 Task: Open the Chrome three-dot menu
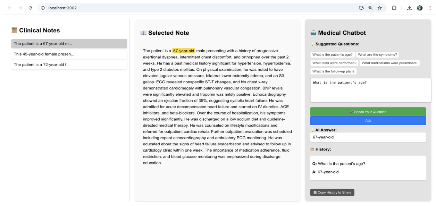(430, 8)
